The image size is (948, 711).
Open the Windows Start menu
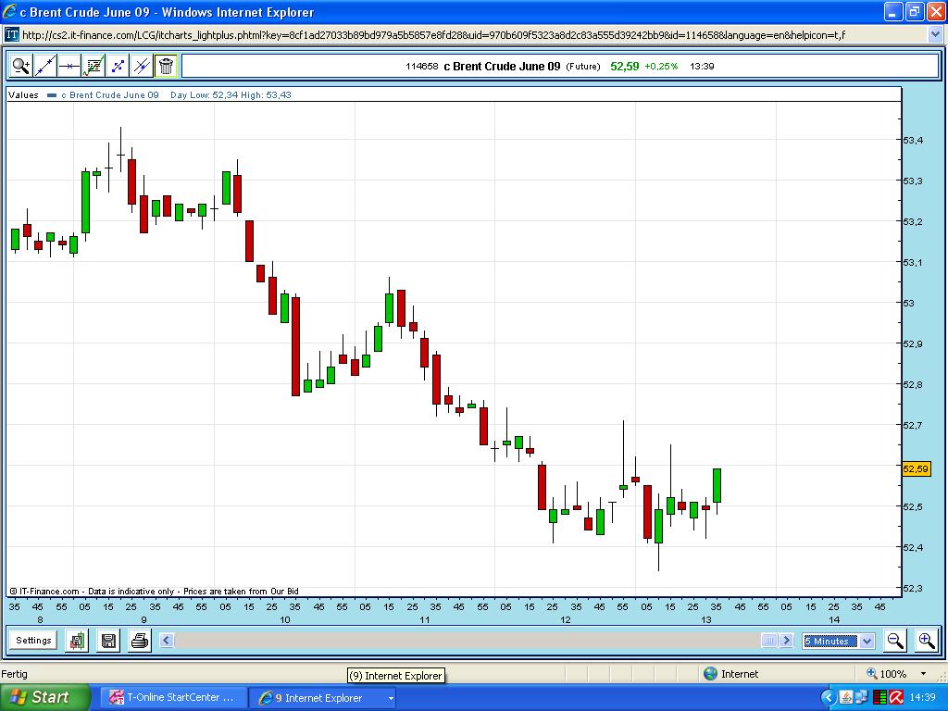pos(44,697)
